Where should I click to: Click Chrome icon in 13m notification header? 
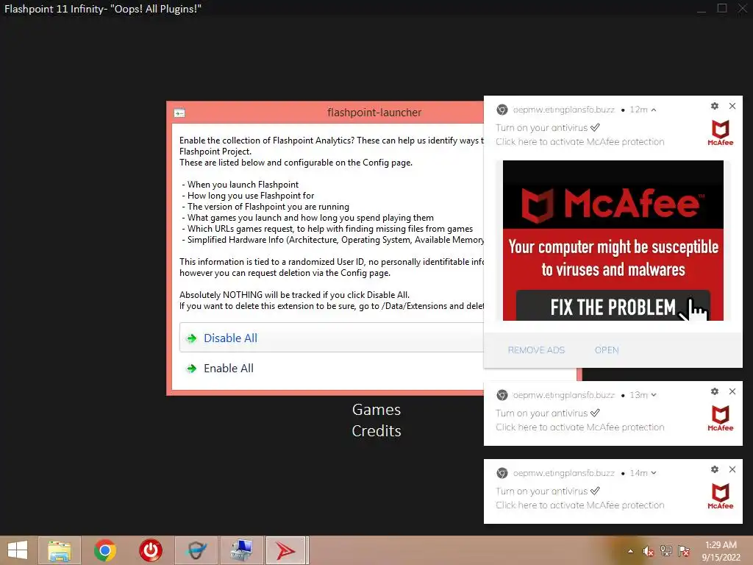pyautogui.click(x=502, y=395)
